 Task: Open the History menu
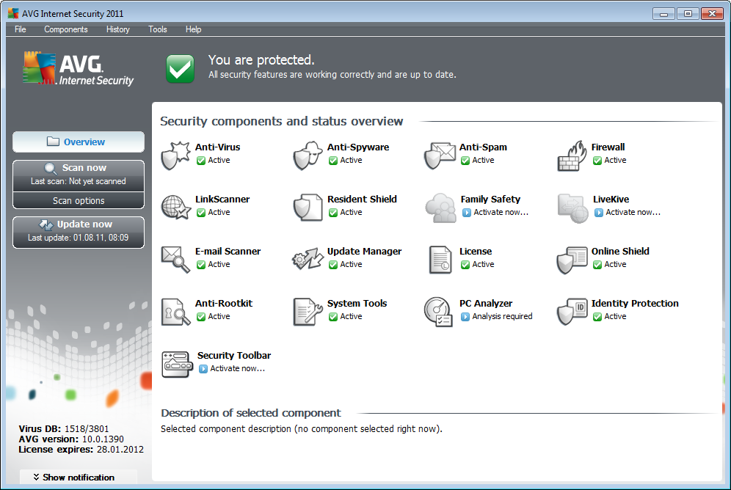click(117, 29)
